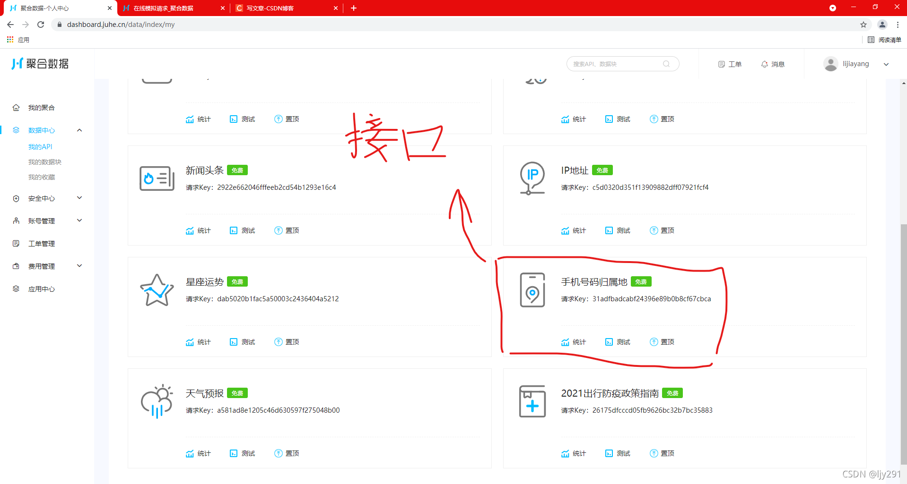907x484 pixels.
Task: Pin (置顶) the 2021出行防疫政策指南 API
Action: click(662, 453)
